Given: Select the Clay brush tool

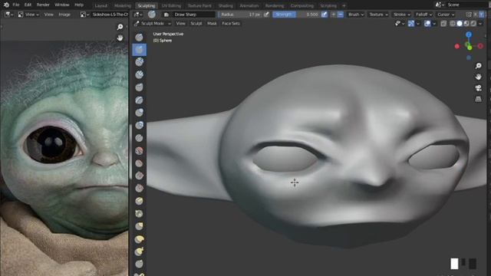Looking at the screenshot, I should pyautogui.click(x=139, y=62).
